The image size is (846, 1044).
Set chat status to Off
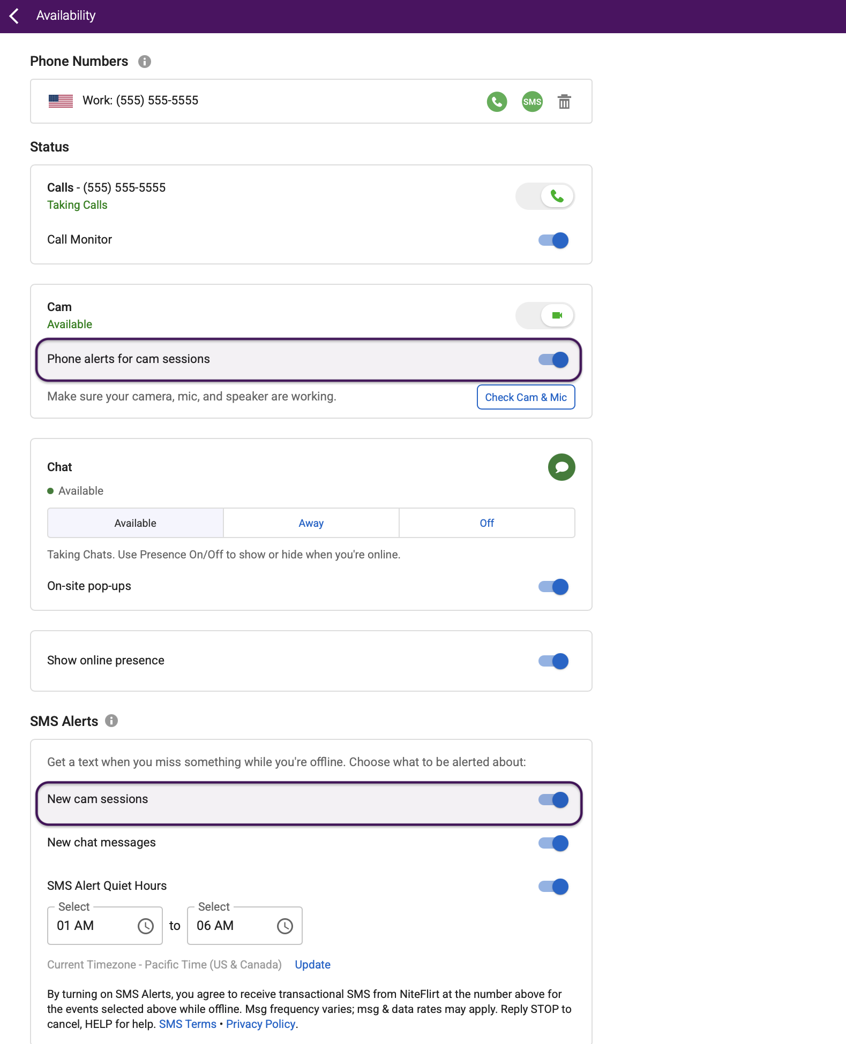[x=487, y=523]
